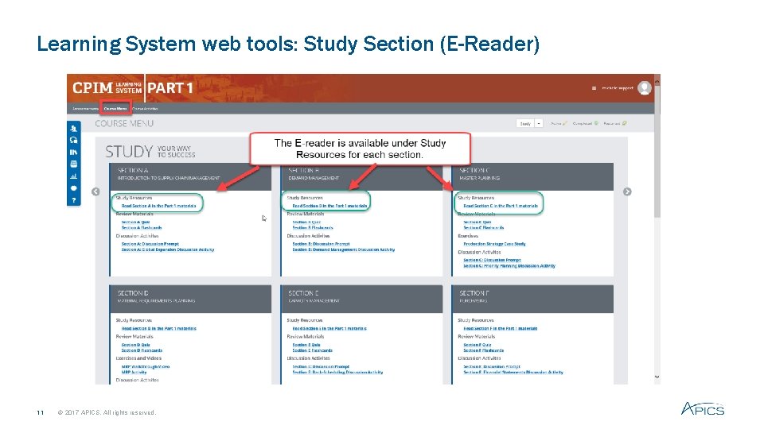764x429 pixels.
Task: Open the MRP Activity link
Action: tap(134, 372)
